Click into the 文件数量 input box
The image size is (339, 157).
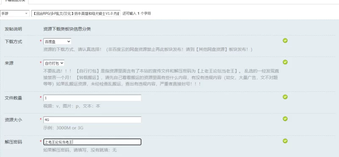pyautogui.click(x=92, y=98)
